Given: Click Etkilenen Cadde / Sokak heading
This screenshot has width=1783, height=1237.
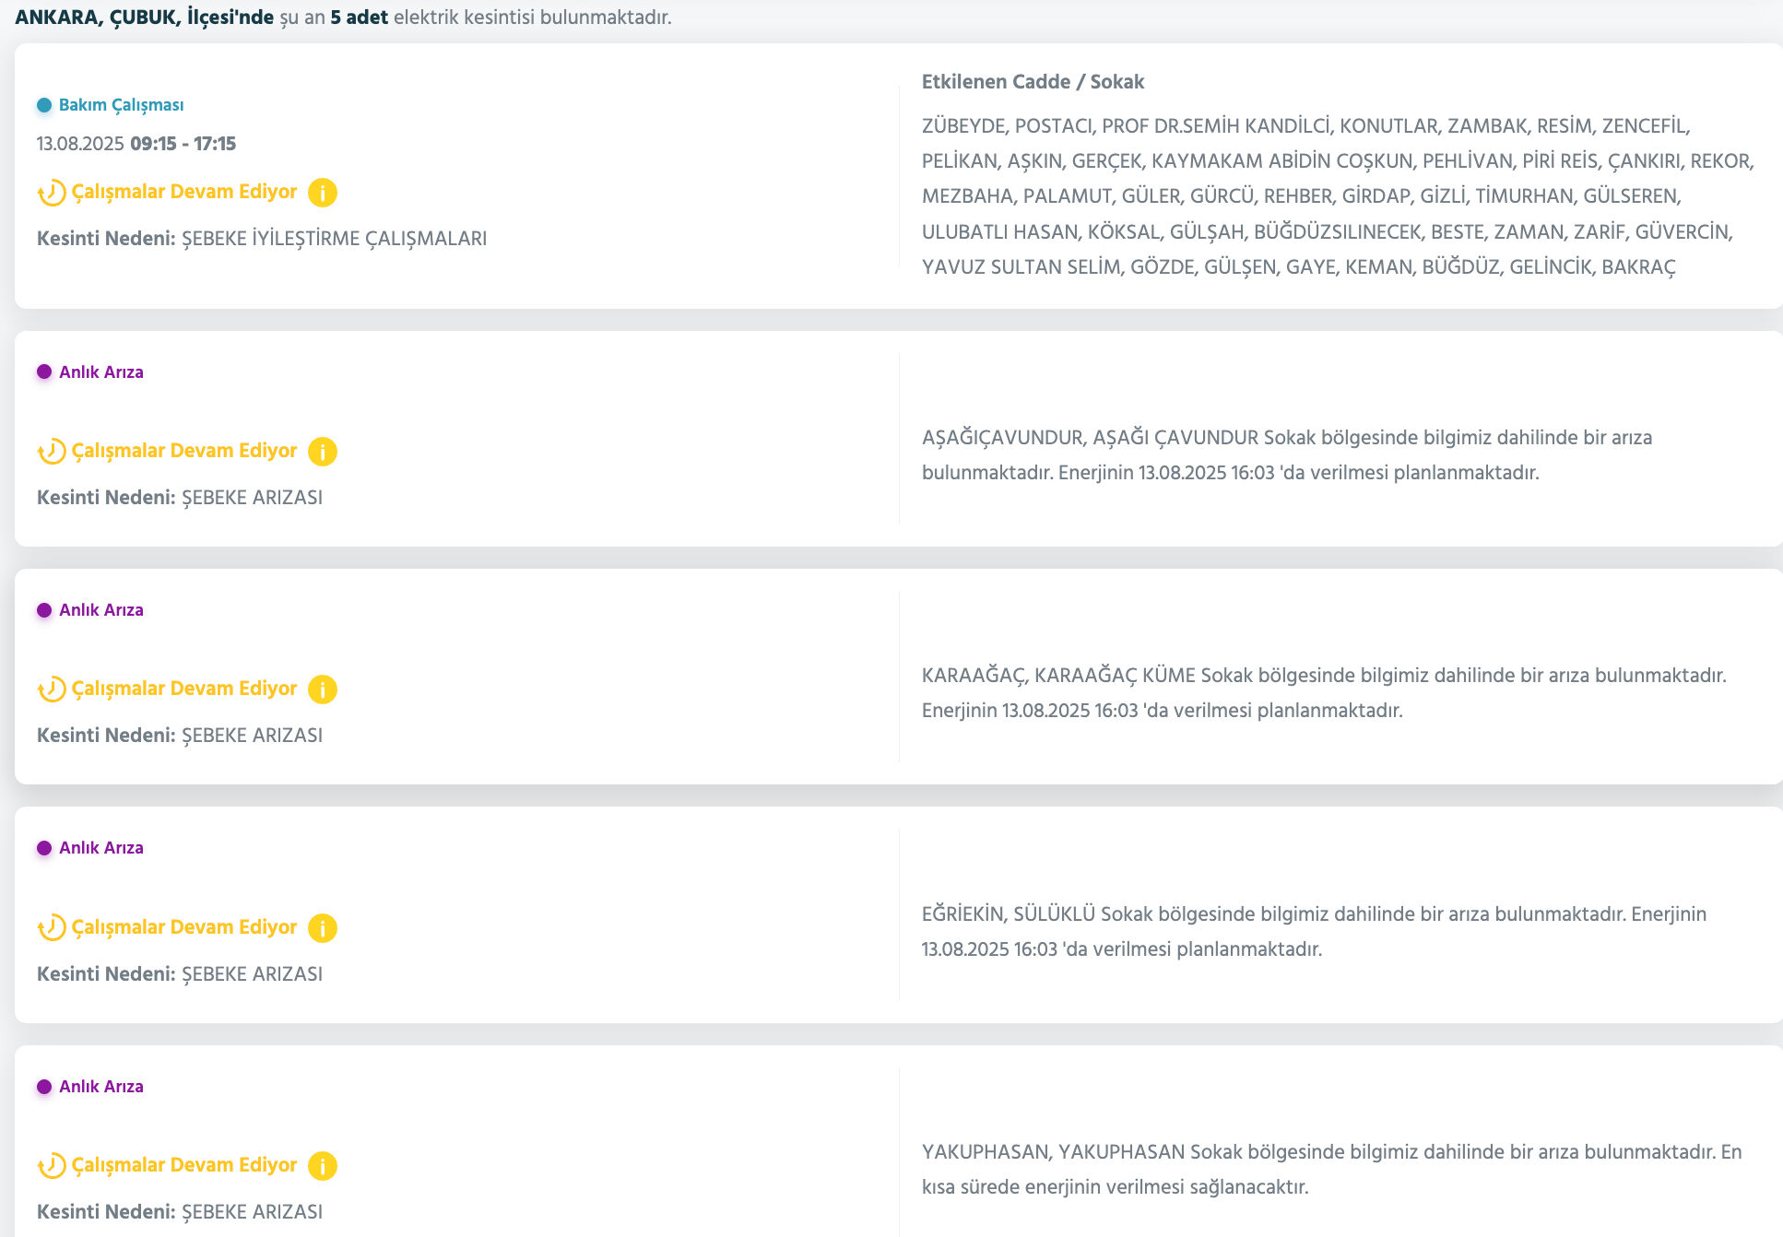Looking at the screenshot, I should click(1033, 82).
